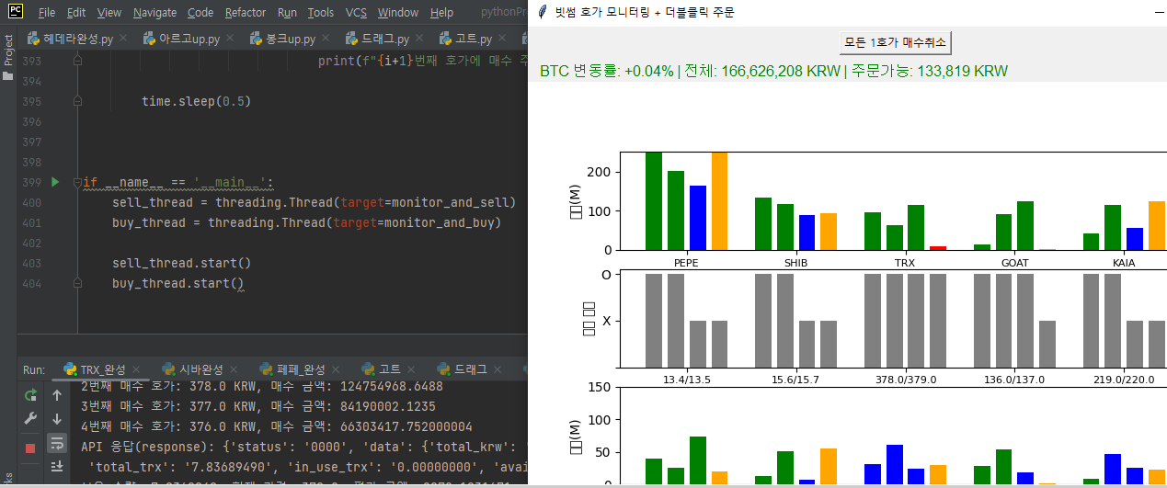1167x488 pixels.
Task: Click the fold marker at line 393
Action: pyautogui.click(x=77, y=61)
